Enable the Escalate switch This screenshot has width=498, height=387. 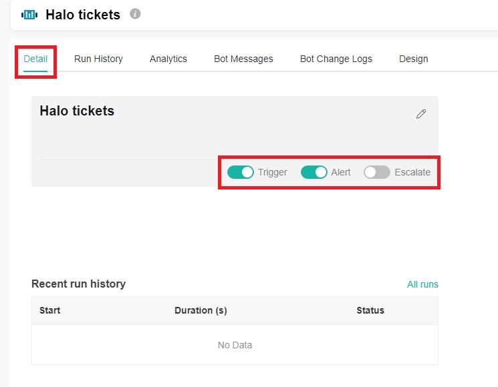[x=376, y=172]
